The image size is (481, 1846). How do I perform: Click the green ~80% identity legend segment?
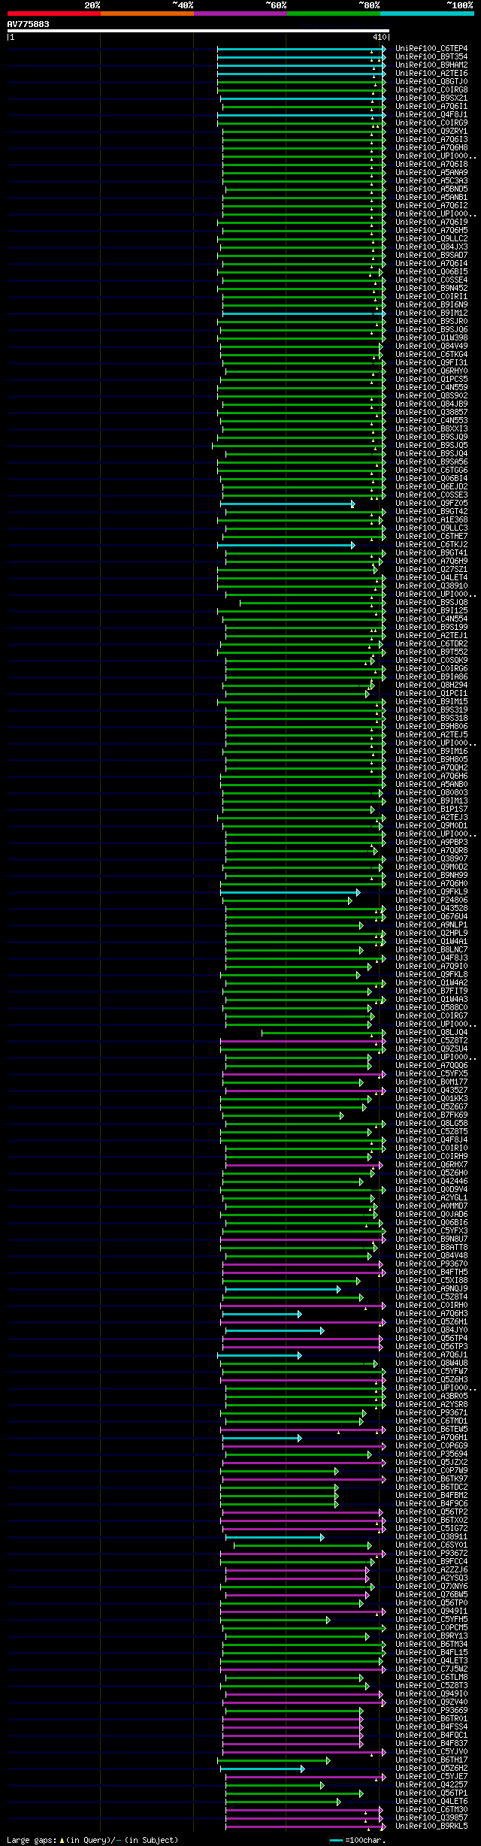click(333, 14)
